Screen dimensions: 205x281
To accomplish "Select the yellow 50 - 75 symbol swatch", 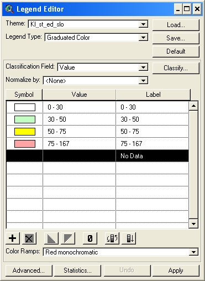I will pos(25,132).
